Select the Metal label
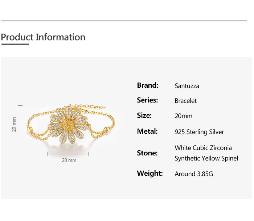 [147, 131]
